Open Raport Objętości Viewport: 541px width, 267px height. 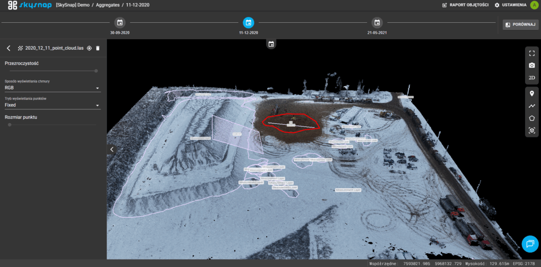click(464, 5)
